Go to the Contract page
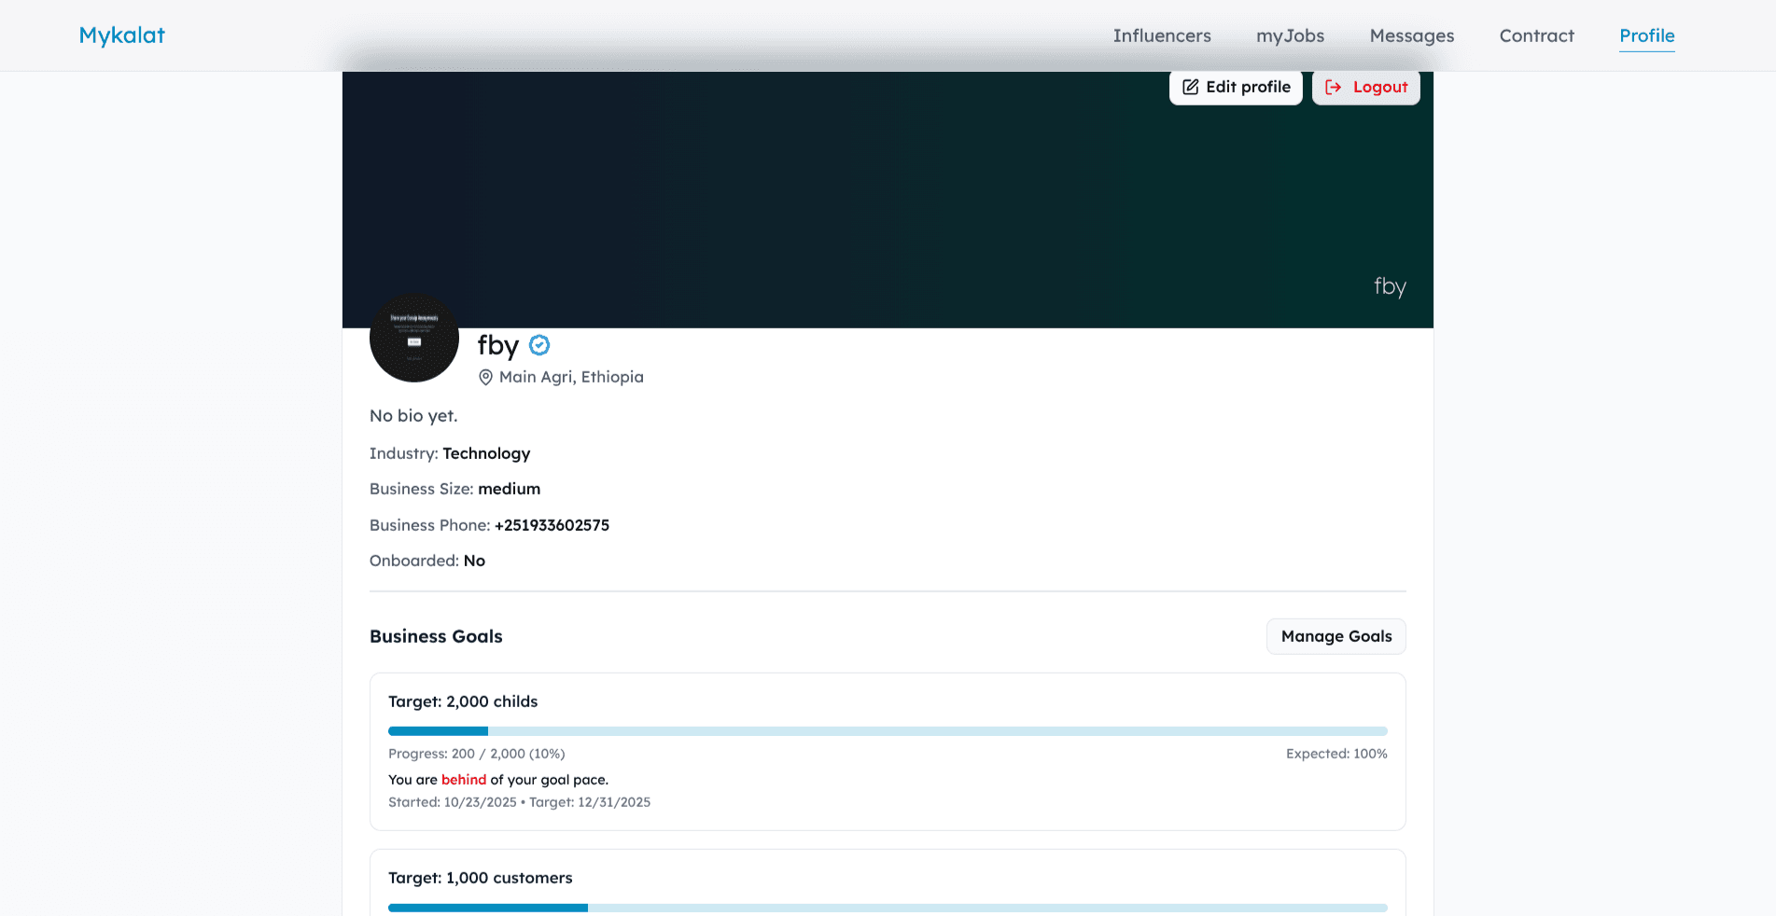The height and width of the screenshot is (916, 1776). point(1536,35)
